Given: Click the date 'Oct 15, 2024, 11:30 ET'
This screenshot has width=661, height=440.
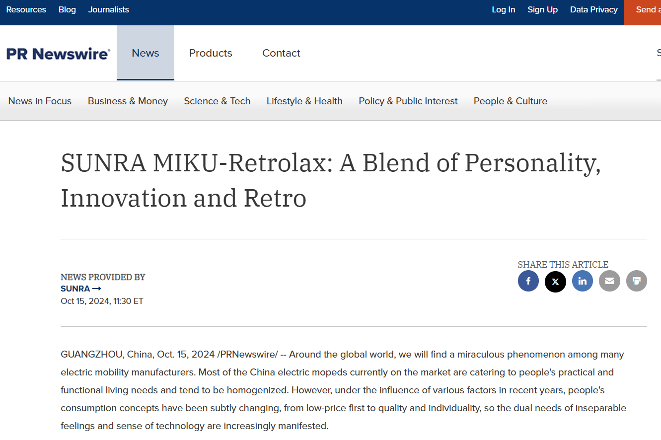Looking at the screenshot, I should [x=102, y=301].
